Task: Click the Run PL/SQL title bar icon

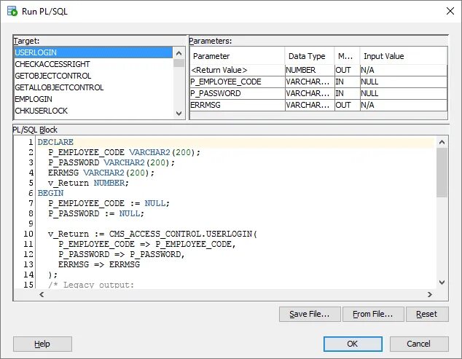Action: pyautogui.click(x=12, y=11)
